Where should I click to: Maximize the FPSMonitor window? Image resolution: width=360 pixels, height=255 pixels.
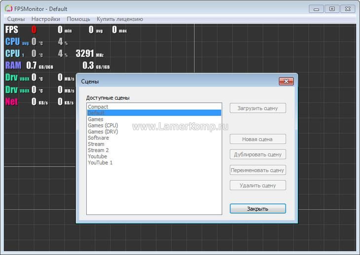pos(332,9)
